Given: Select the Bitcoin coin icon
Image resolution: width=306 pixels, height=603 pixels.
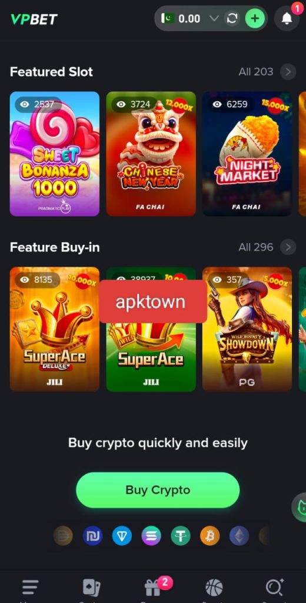Looking at the screenshot, I should point(210,536).
